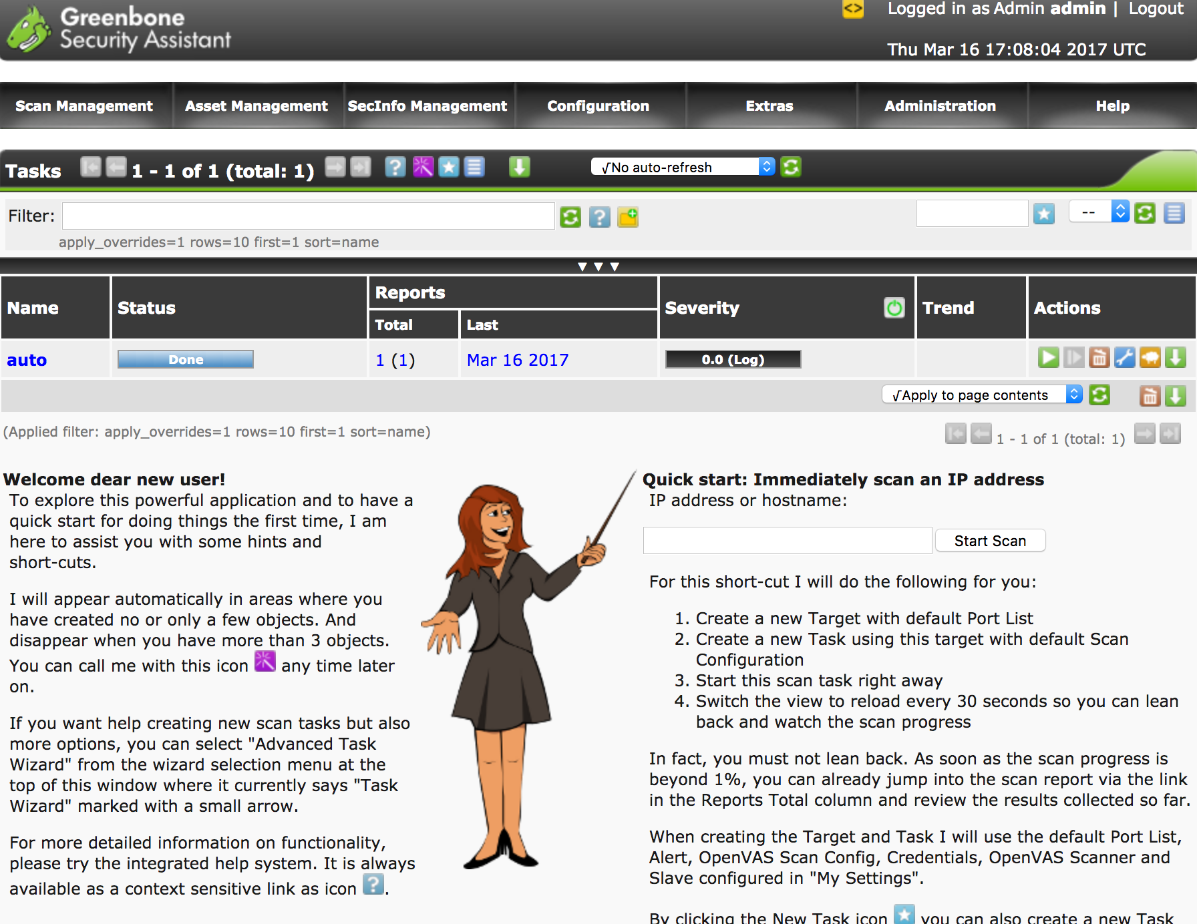Refresh bulk action selection icon
The image size is (1197, 924).
[1099, 395]
